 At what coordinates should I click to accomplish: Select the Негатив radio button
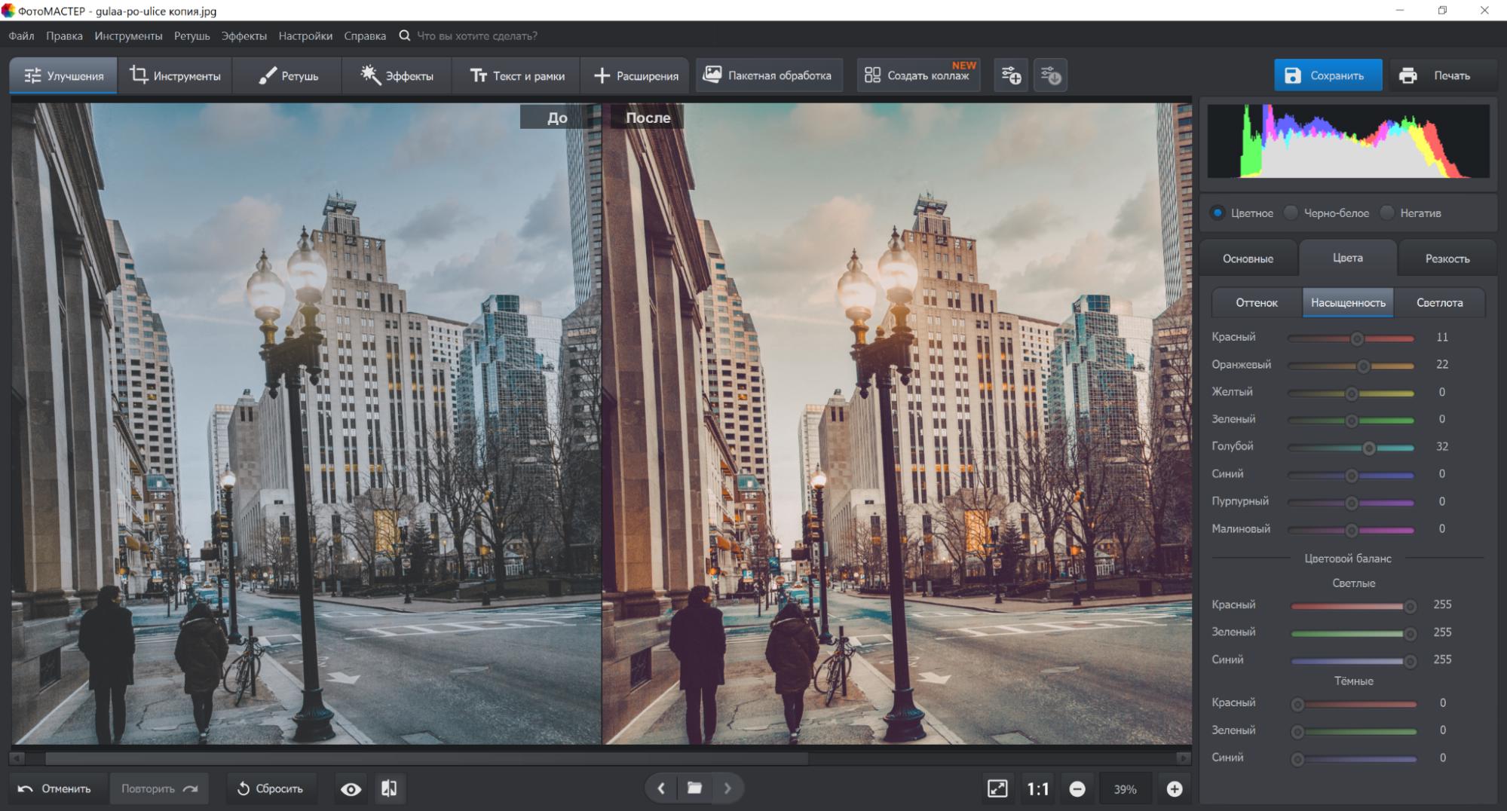coord(1387,213)
